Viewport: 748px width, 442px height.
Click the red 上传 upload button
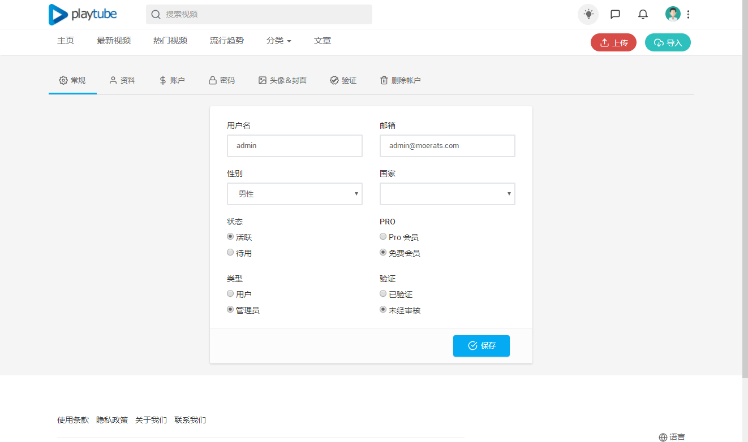coord(613,42)
